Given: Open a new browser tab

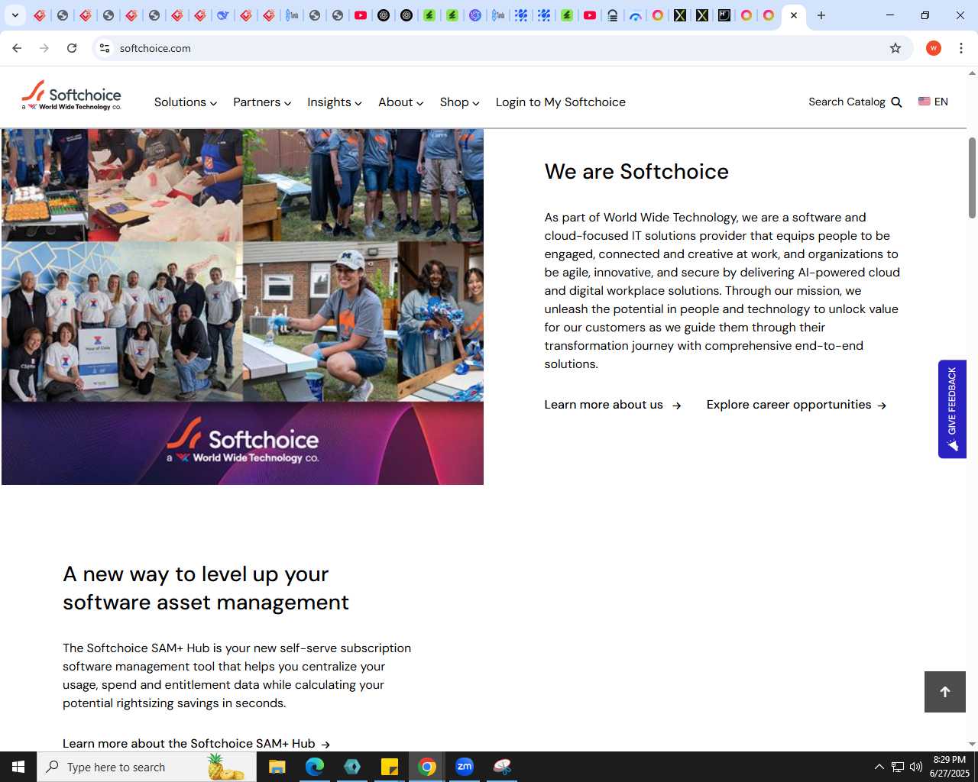Looking at the screenshot, I should 821,15.
